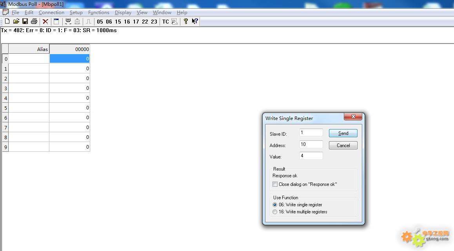
Task: Click the connect network icon
Action: pos(68,22)
